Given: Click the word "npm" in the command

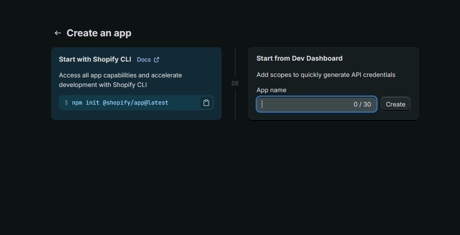Looking at the screenshot, I should coord(77,103).
